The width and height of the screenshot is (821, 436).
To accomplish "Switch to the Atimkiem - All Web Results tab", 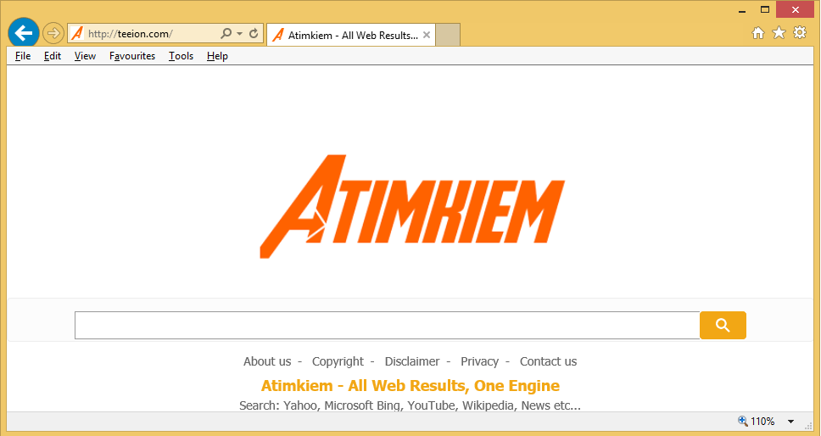I will [351, 35].
